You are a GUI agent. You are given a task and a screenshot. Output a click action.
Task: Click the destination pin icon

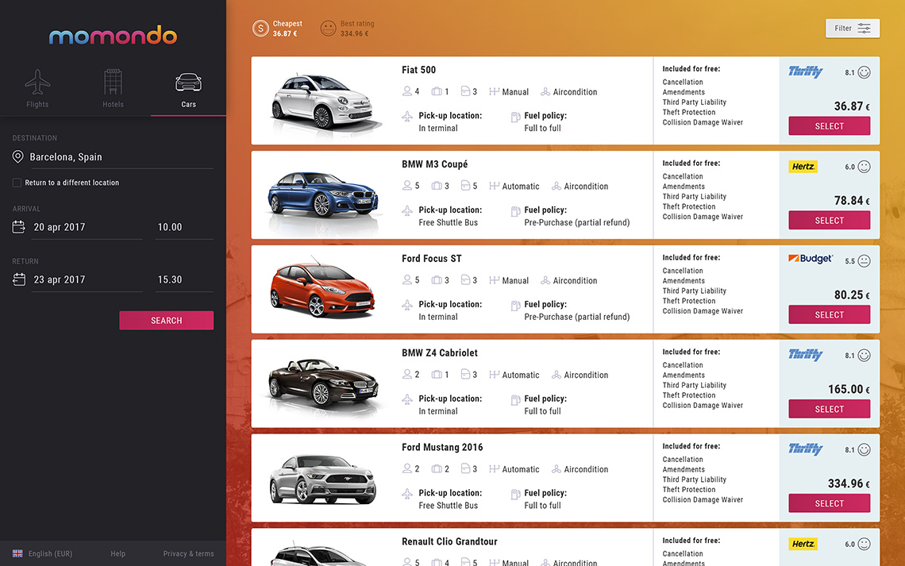coord(18,156)
